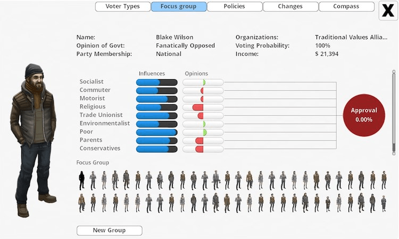Select the second voter in the top row
Viewport: 399px width, 239px height.
tap(93, 181)
